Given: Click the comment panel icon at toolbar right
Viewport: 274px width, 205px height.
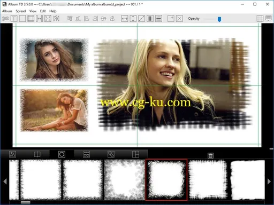Looking at the screenshot, I should tap(269, 19).
